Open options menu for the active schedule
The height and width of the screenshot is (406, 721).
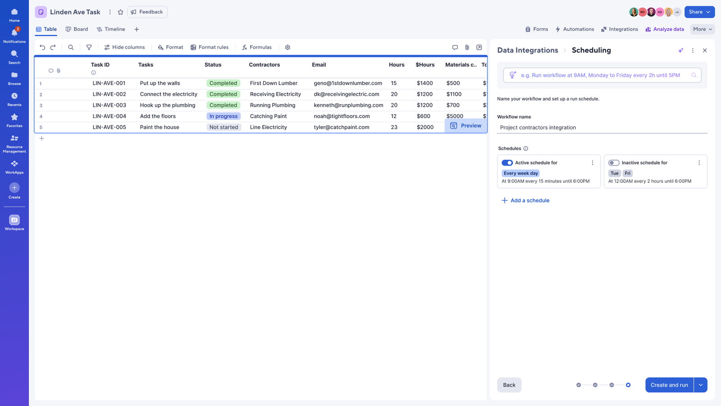pos(592,163)
